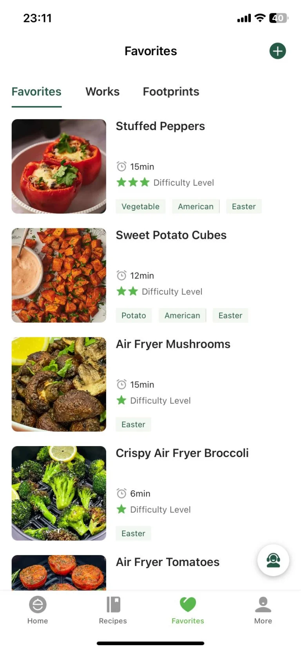
Task: Select the Favorites tab at top
Action: pos(36,92)
